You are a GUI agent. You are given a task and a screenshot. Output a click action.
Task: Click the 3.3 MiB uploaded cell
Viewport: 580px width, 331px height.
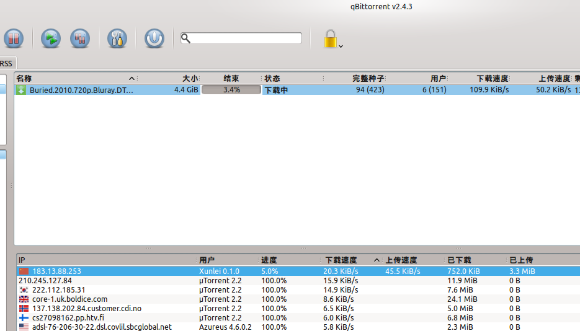[522, 271]
